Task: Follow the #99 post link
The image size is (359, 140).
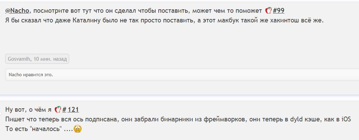Action: click(x=278, y=11)
